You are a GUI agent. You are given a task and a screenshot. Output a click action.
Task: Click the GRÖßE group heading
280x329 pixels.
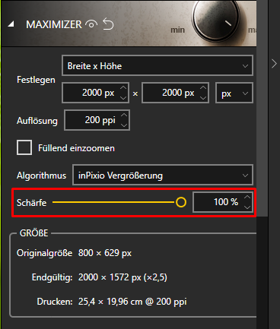pos(34,233)
